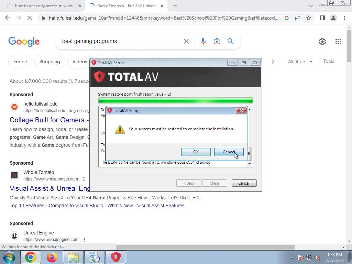Open Chrome three-dot menu
Image resolution: width=352 pixels, height=264 pixels.
[x=344, y=18]
